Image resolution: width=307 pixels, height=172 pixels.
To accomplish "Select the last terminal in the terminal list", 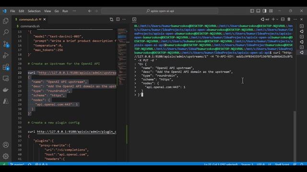I will click(302, 53).
